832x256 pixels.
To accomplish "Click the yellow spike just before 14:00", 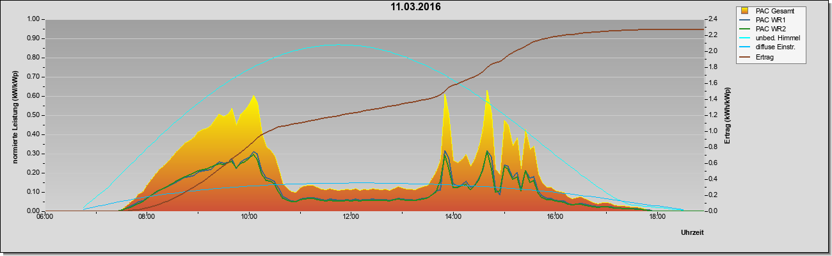I will [445, 96].
